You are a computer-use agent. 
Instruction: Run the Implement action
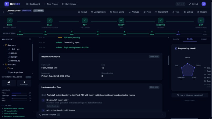point(161,12)
